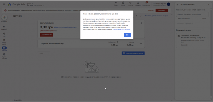Click the red Виправити button
Viewport: 213px width, 102px height.
click(x=161, y=11)
